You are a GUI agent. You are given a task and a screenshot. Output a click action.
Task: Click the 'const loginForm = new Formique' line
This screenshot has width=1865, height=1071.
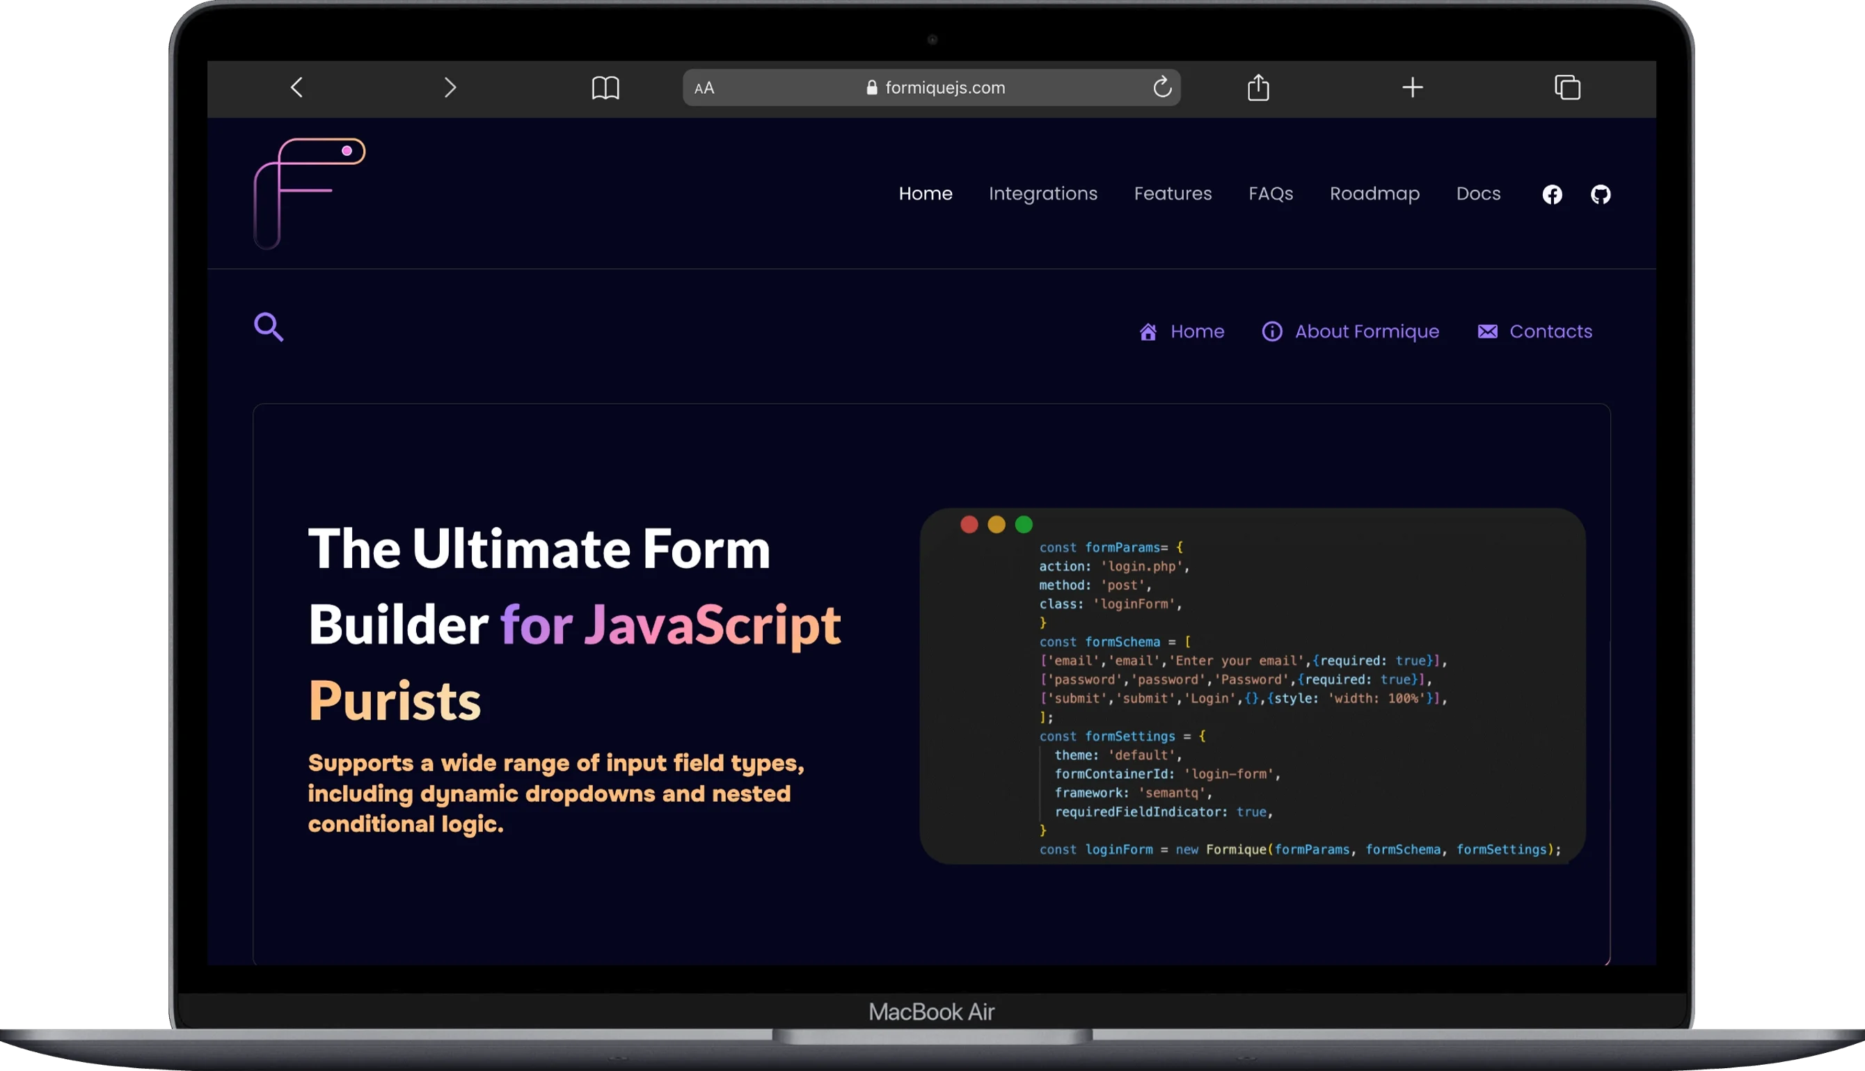pos(1301,850)
